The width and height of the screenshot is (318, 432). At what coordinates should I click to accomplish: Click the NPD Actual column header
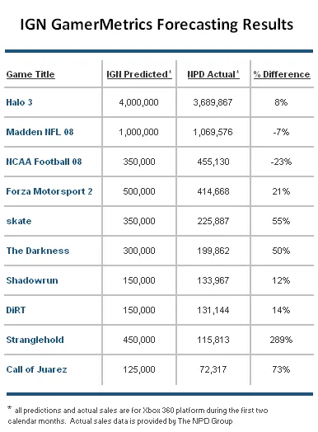pyautogui.click(x=213, y=74)
